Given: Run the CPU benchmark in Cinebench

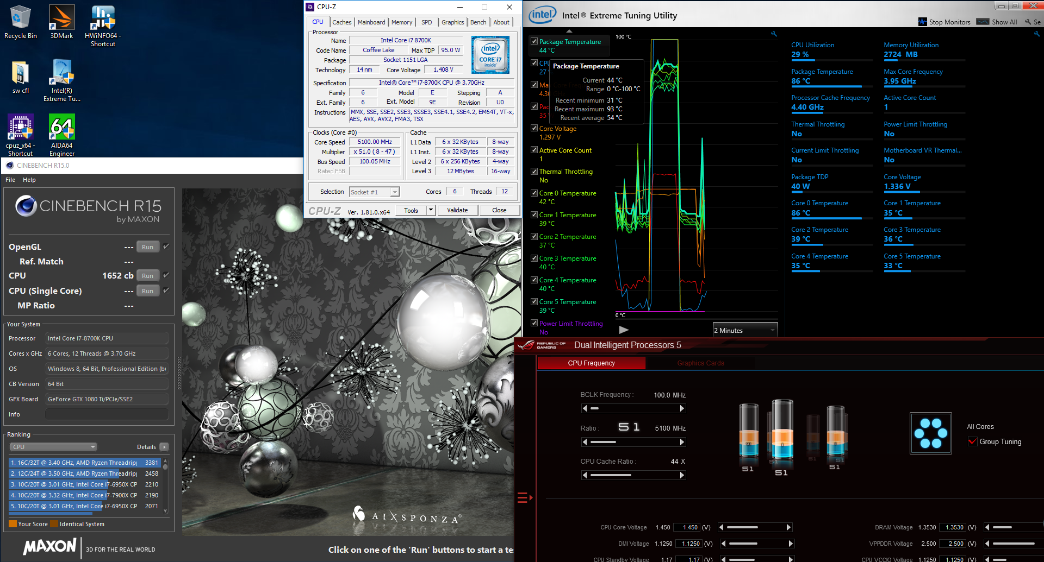Looking at the screenshot, I should click(147, 276).
